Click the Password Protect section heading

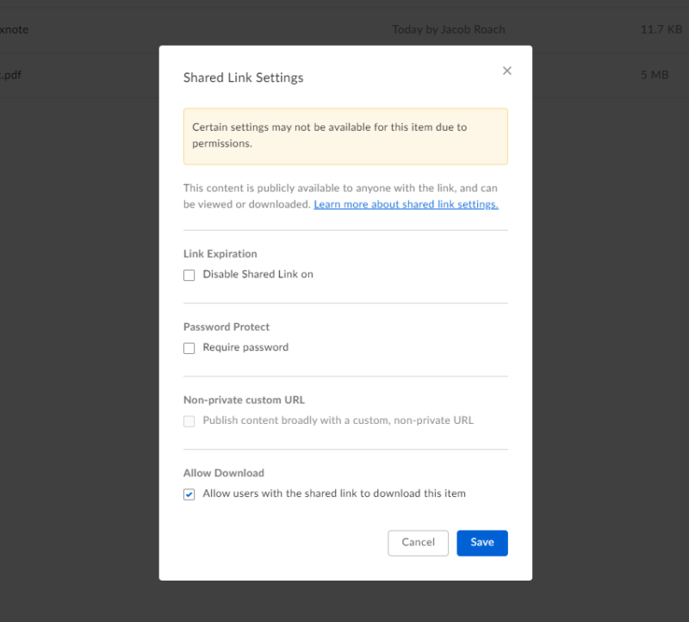(x=227, y=327)
